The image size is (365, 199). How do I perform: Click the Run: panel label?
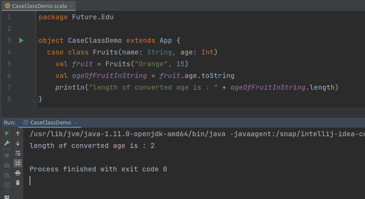9,123
